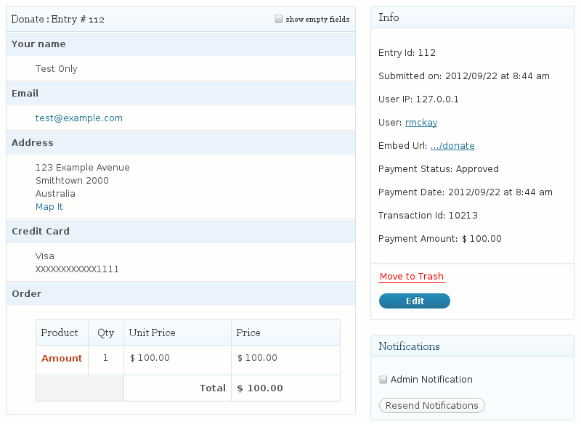
Task: Enable the show empty fields checkbox
Action: coord(278,19)
